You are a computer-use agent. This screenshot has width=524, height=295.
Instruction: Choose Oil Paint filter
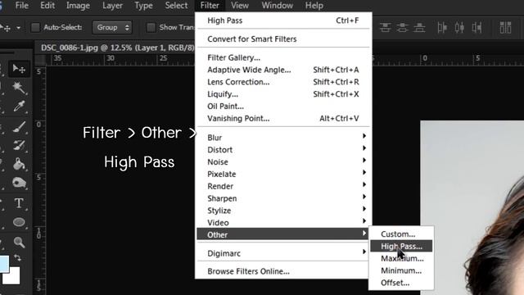[283, 106]
